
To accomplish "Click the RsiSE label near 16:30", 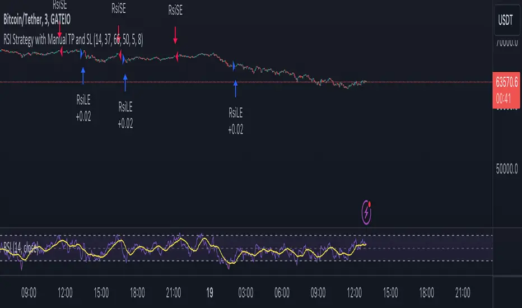I will pyautogui.click(x=119, y=8).
